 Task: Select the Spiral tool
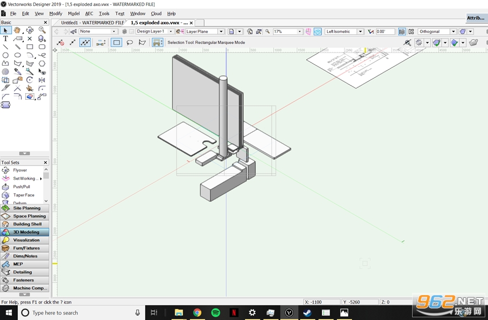coord(5,72)
